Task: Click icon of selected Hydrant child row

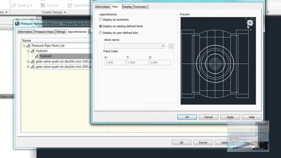Action: click(37, 56)
